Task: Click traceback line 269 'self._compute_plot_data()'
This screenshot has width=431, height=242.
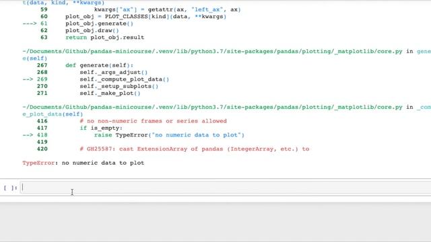Action: pyautogui.click(x=124, y=79)
